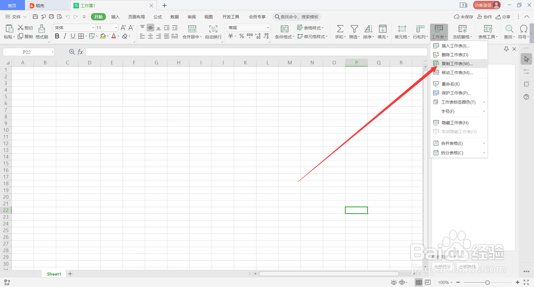Select 删除工作表(D) menu entry
Image resolution: width=534 pixels, height=287 pixels.
(x=459, y=55)
